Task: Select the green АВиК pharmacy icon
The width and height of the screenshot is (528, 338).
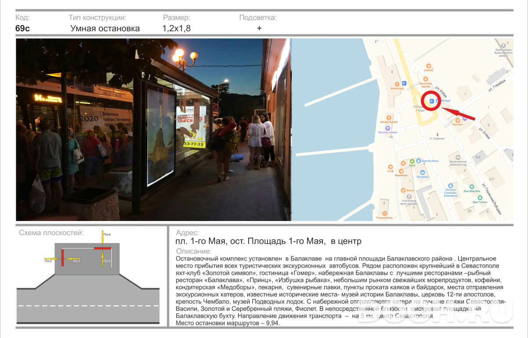Action: 412,161
